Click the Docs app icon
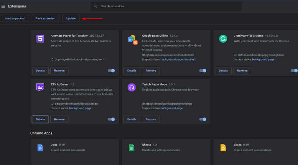 coord(40,148)
